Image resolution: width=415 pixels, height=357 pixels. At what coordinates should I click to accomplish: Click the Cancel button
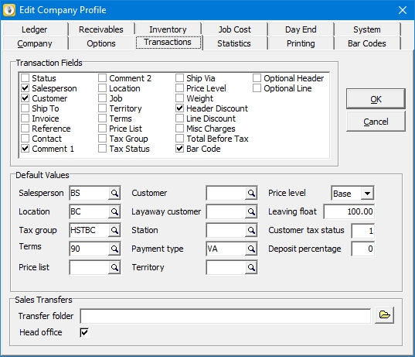[x=376, y=122]
